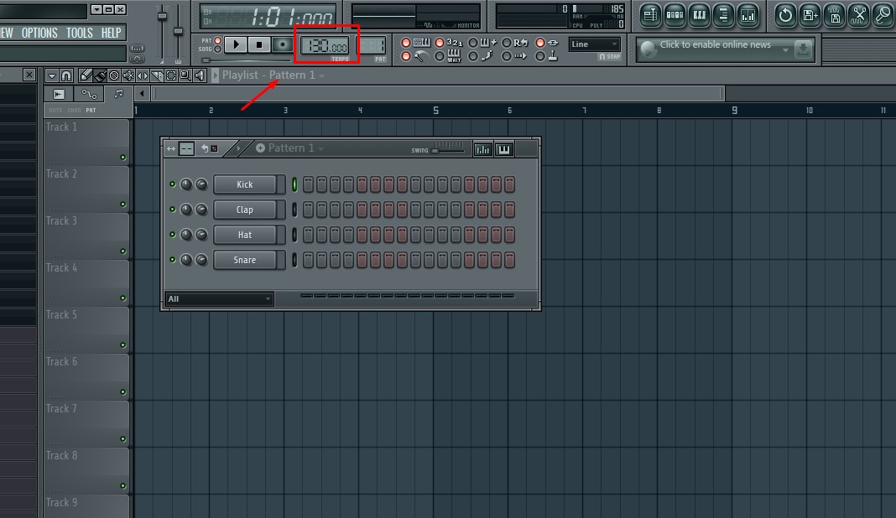Open the Mixer panel

pos(747,15)
